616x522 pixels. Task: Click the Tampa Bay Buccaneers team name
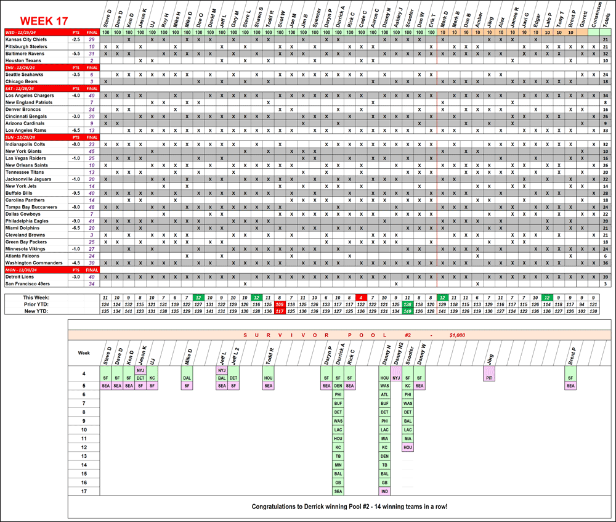[x=31, y=207]
